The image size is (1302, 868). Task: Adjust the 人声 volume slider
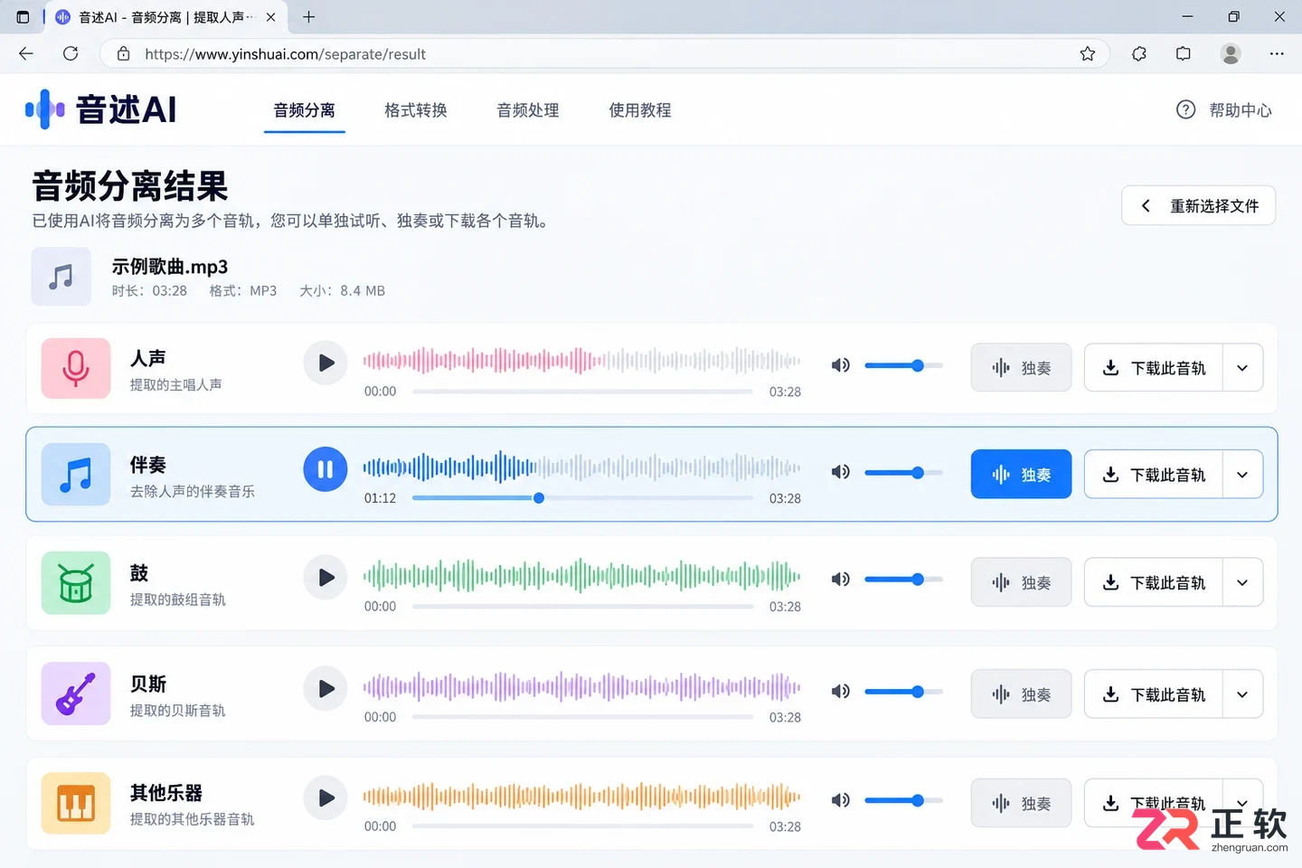(x=904, y=365)
